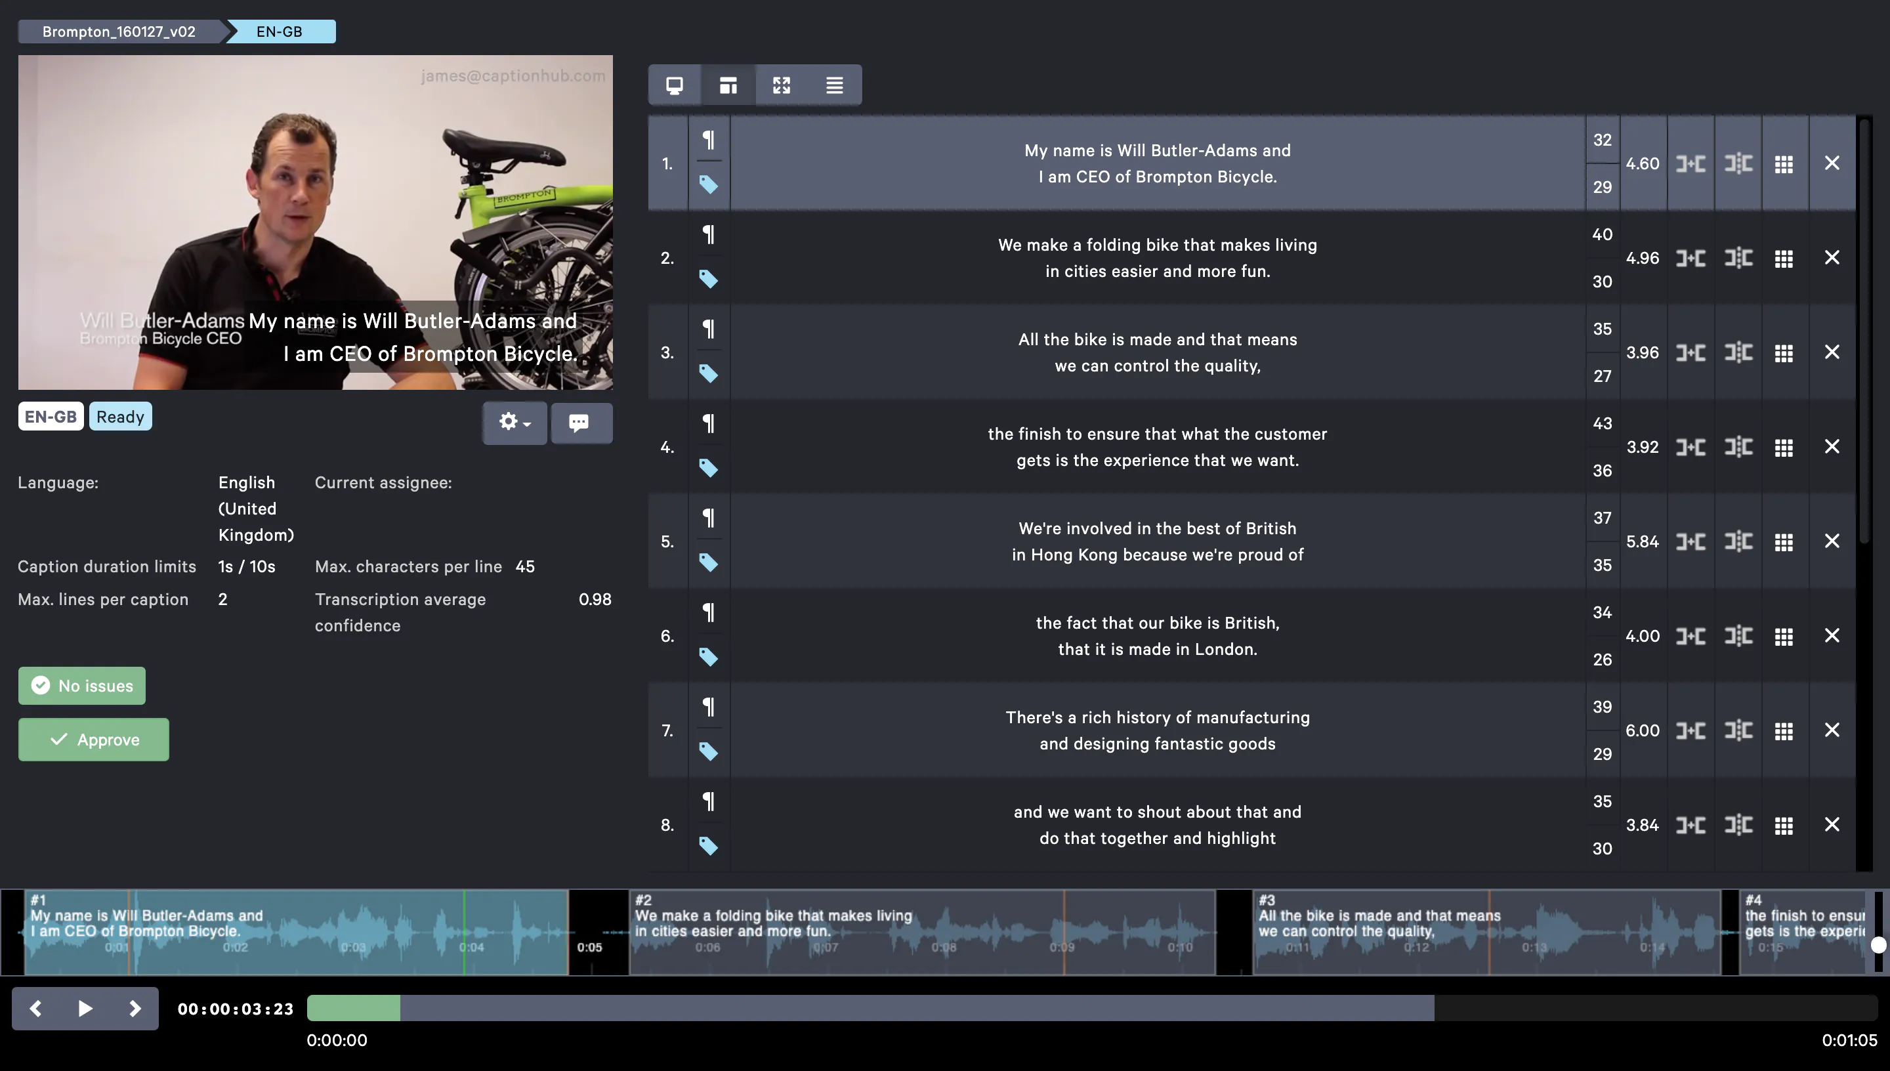Viewport: 1890px width, 1071px height.
Task: Switch to the list view layout
Action: tap(835, 85)
